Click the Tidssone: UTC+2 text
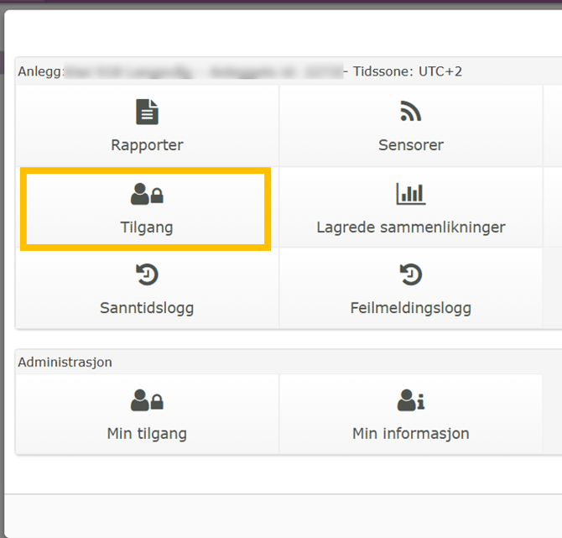The height and width of the screenshot is (538, 562). pyautogui.click(x=408, y=71)
